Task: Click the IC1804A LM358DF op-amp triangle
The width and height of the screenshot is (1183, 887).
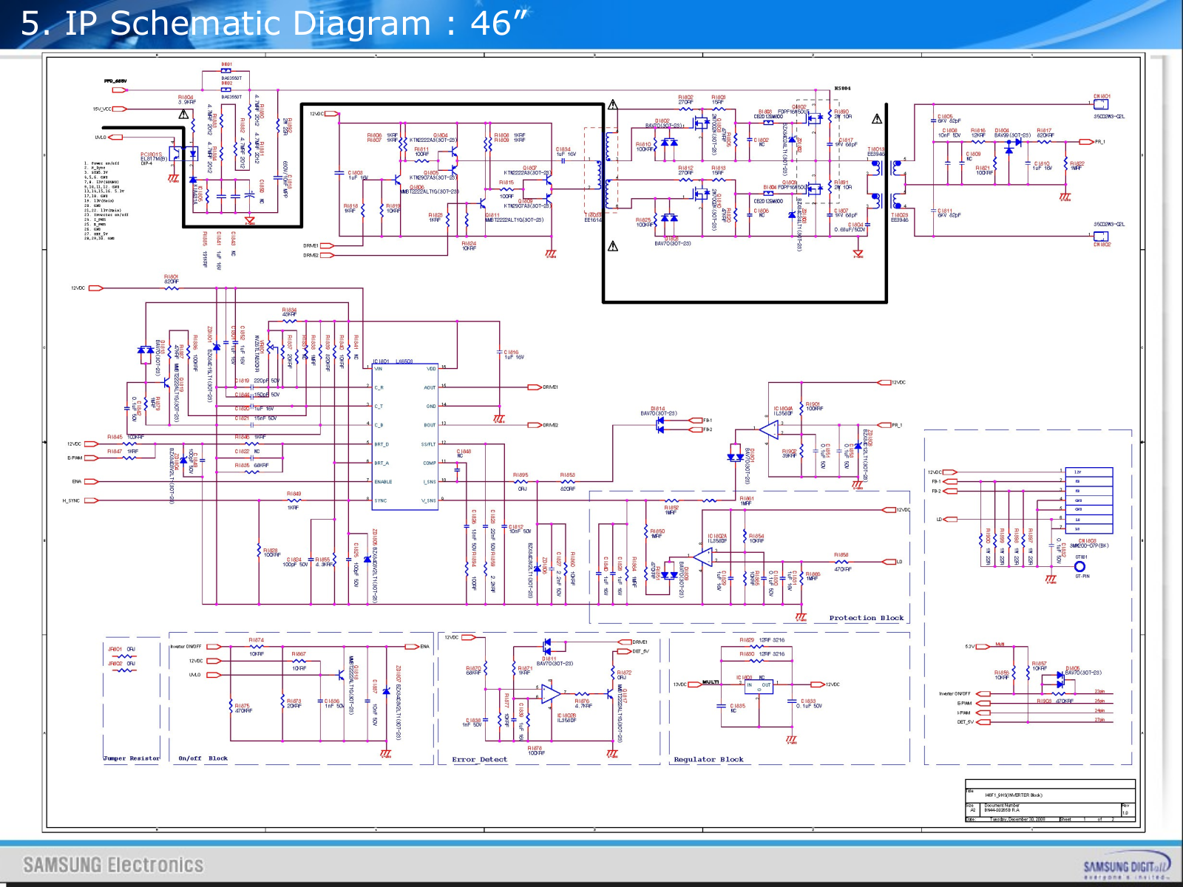Action: tap(770, 429)
